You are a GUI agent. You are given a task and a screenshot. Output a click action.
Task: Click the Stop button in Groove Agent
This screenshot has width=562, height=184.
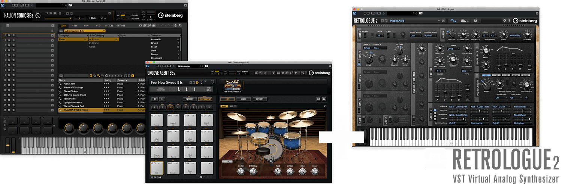(x=154, y=99)
